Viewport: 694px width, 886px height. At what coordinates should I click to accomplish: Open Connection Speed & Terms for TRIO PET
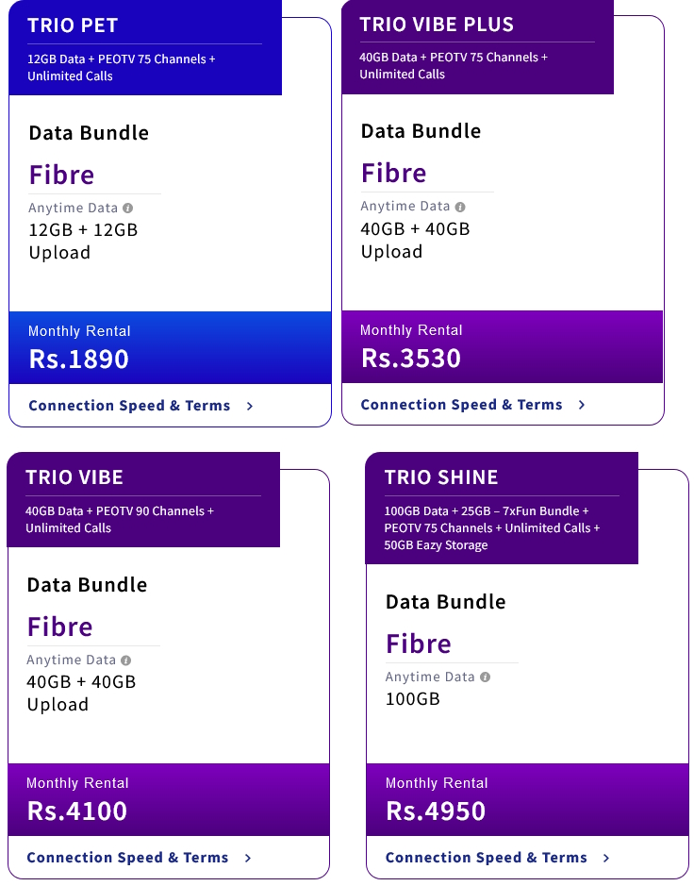pyautogui.click(x=129, y=406)
